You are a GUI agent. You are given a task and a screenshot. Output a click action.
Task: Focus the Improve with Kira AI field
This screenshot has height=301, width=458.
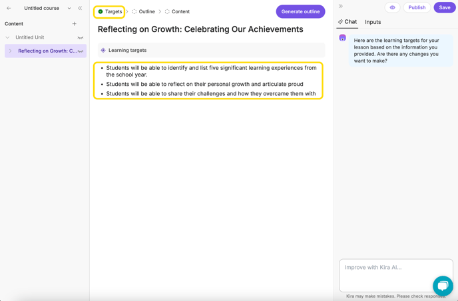tap(396, 275)
